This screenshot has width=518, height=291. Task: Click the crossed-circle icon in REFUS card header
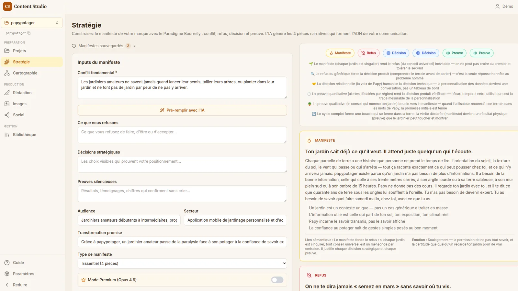[x=309, y=275]
